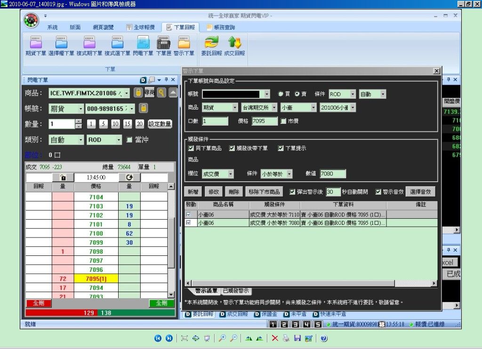Open the 下單匣 order box icon

pyautogui.click(x=163, y=46)
